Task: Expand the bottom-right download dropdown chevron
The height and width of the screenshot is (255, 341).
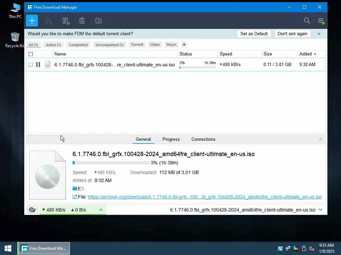Action: [321, 210]
